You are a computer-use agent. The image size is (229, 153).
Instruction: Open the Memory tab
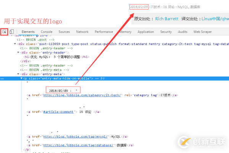[125, 32]
